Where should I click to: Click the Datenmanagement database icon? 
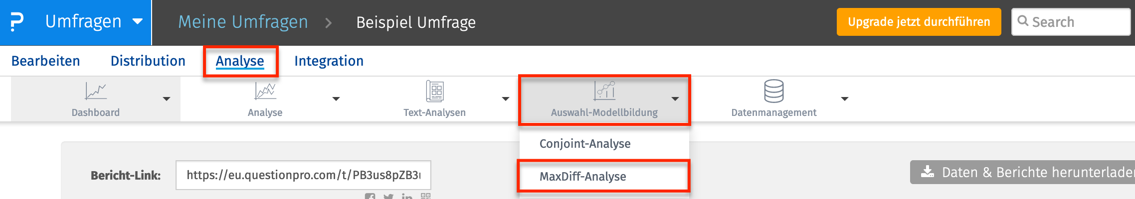pos(773,91)
